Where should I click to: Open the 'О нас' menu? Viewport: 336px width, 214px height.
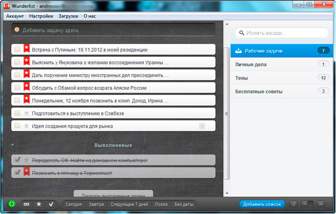click(90, 16)
